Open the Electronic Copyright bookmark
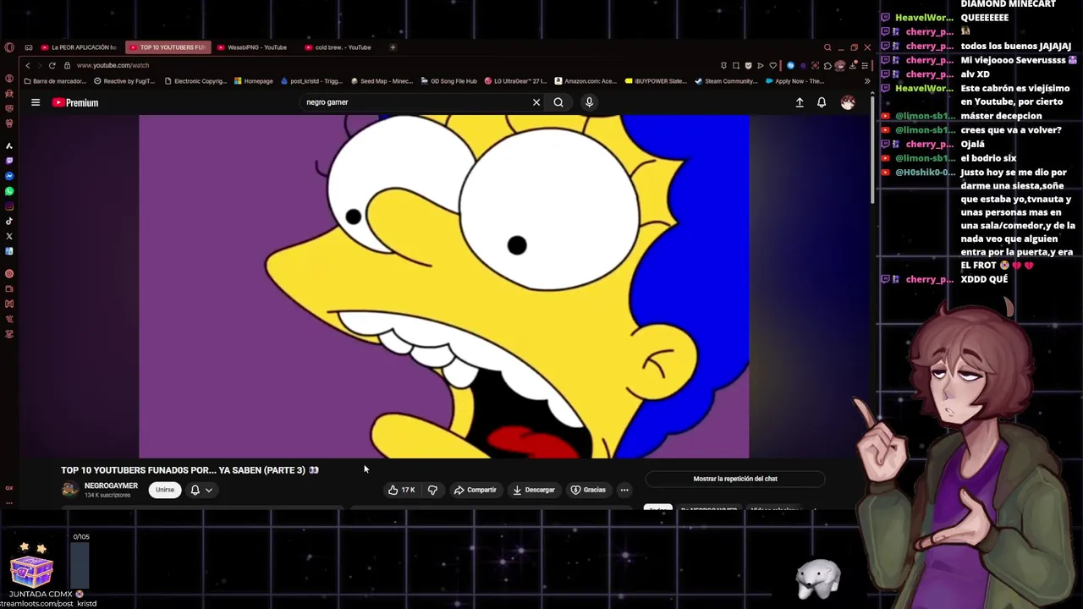This screenshot has height=609, width=1083. [x=195, y=81]
